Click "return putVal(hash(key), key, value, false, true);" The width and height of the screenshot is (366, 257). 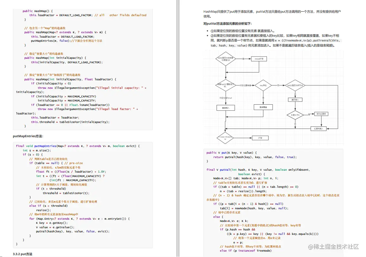(x=255, y=157)
